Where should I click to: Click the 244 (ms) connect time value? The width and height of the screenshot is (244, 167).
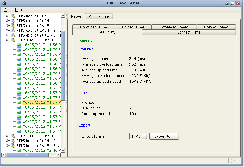coord(137,59)
